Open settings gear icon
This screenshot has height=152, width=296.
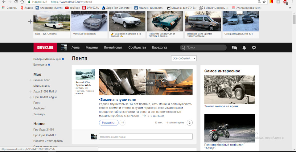point(254,47)
